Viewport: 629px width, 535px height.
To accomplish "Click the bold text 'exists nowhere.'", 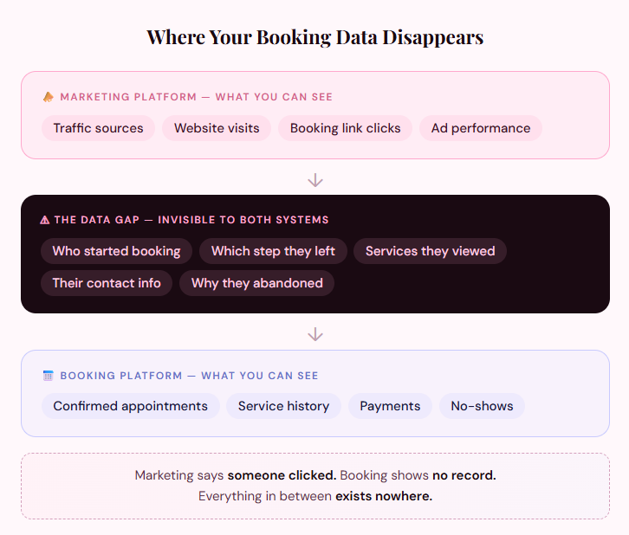I will (384, 496).
